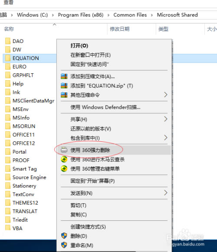Image resolution: width=217 pixels, height=252 pixels.
Task: Expand the 发送到(N) submenu arrow
Action: tap(166, 193)
